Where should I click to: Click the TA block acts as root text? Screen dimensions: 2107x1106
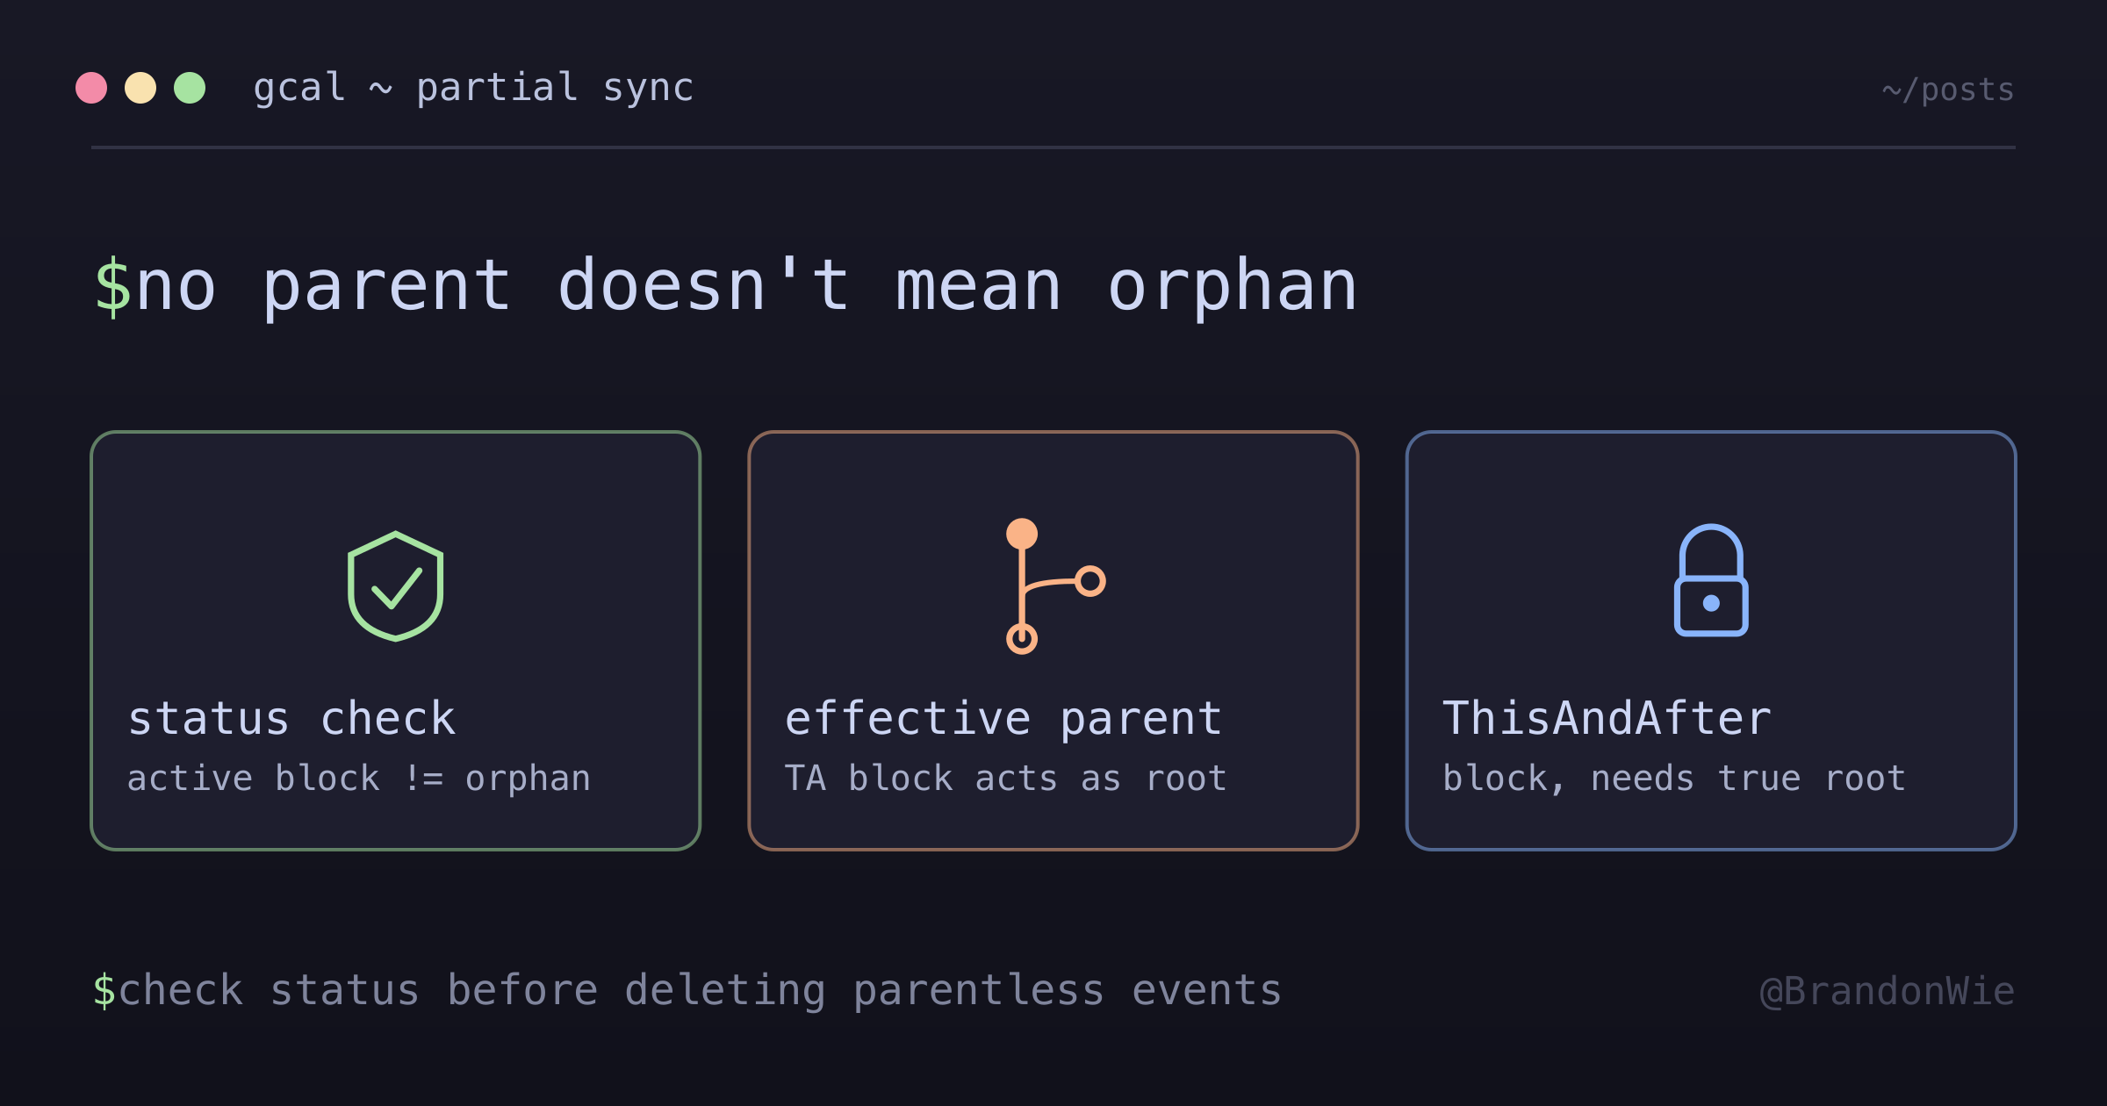(x=1005, y=779)
